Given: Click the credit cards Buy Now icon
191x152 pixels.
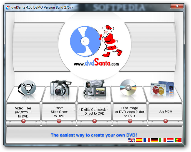Looking at the screenshot, I should point(162,88).
